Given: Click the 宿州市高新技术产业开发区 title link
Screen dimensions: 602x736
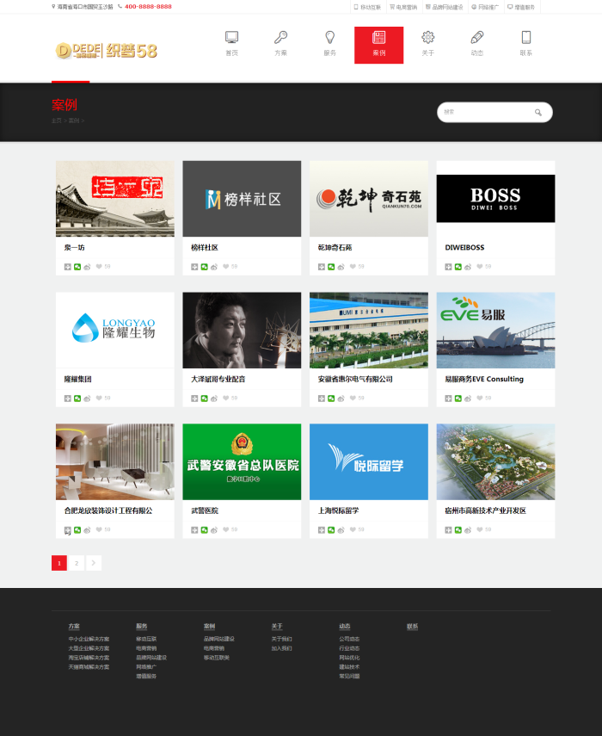Looking at the screenshot, I should pos(486,510).
